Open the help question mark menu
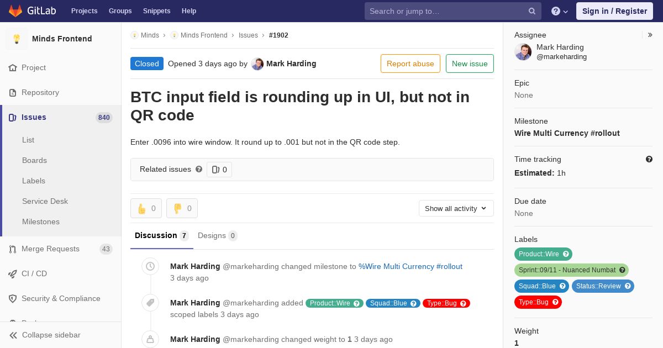 pyautogui.click(x=560, y=11)
